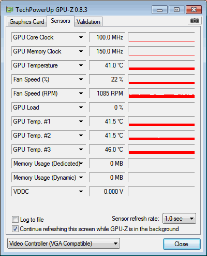
Task: Open the Video Controller device selector
Action: point(64,244)
